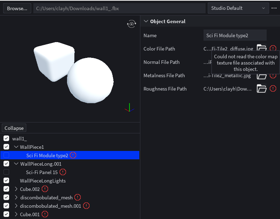Collapse the WallPiece1 tree node
The height and width of the screenshot is (219, 280).
click(16, 147)
